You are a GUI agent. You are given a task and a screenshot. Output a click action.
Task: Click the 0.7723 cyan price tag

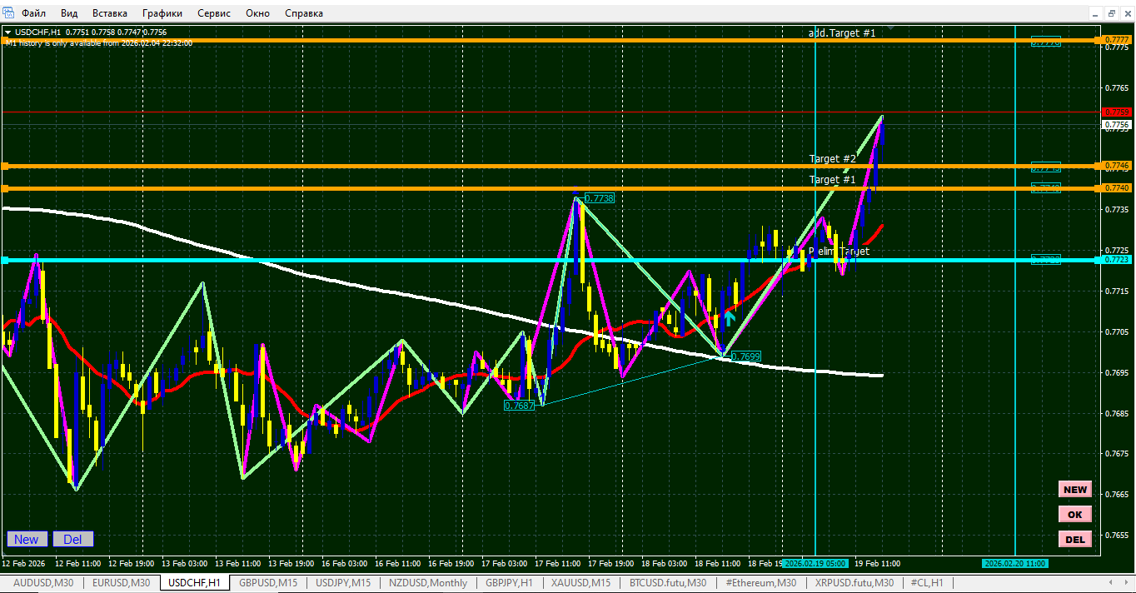point(1116,260)
